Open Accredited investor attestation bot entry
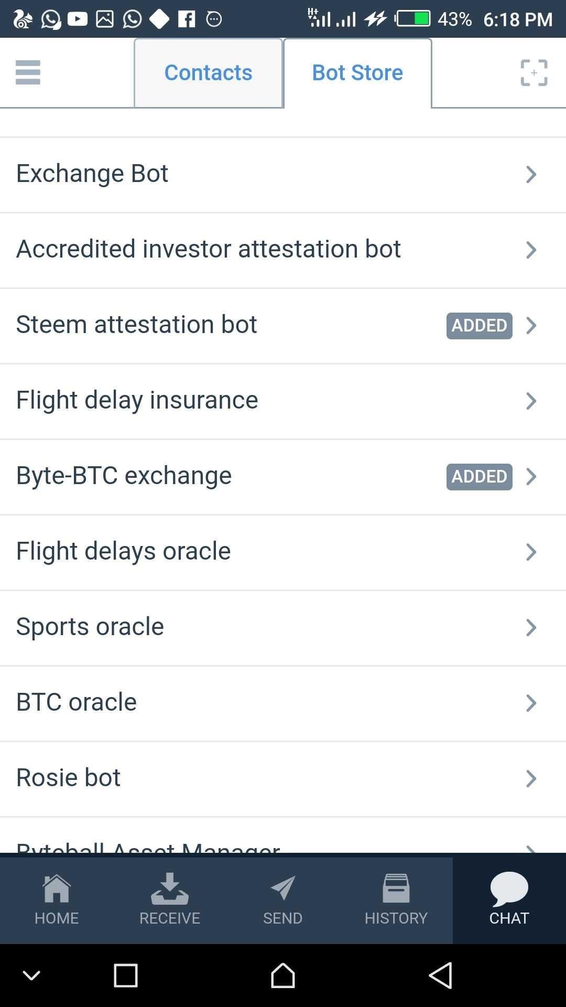 (209, 249)
